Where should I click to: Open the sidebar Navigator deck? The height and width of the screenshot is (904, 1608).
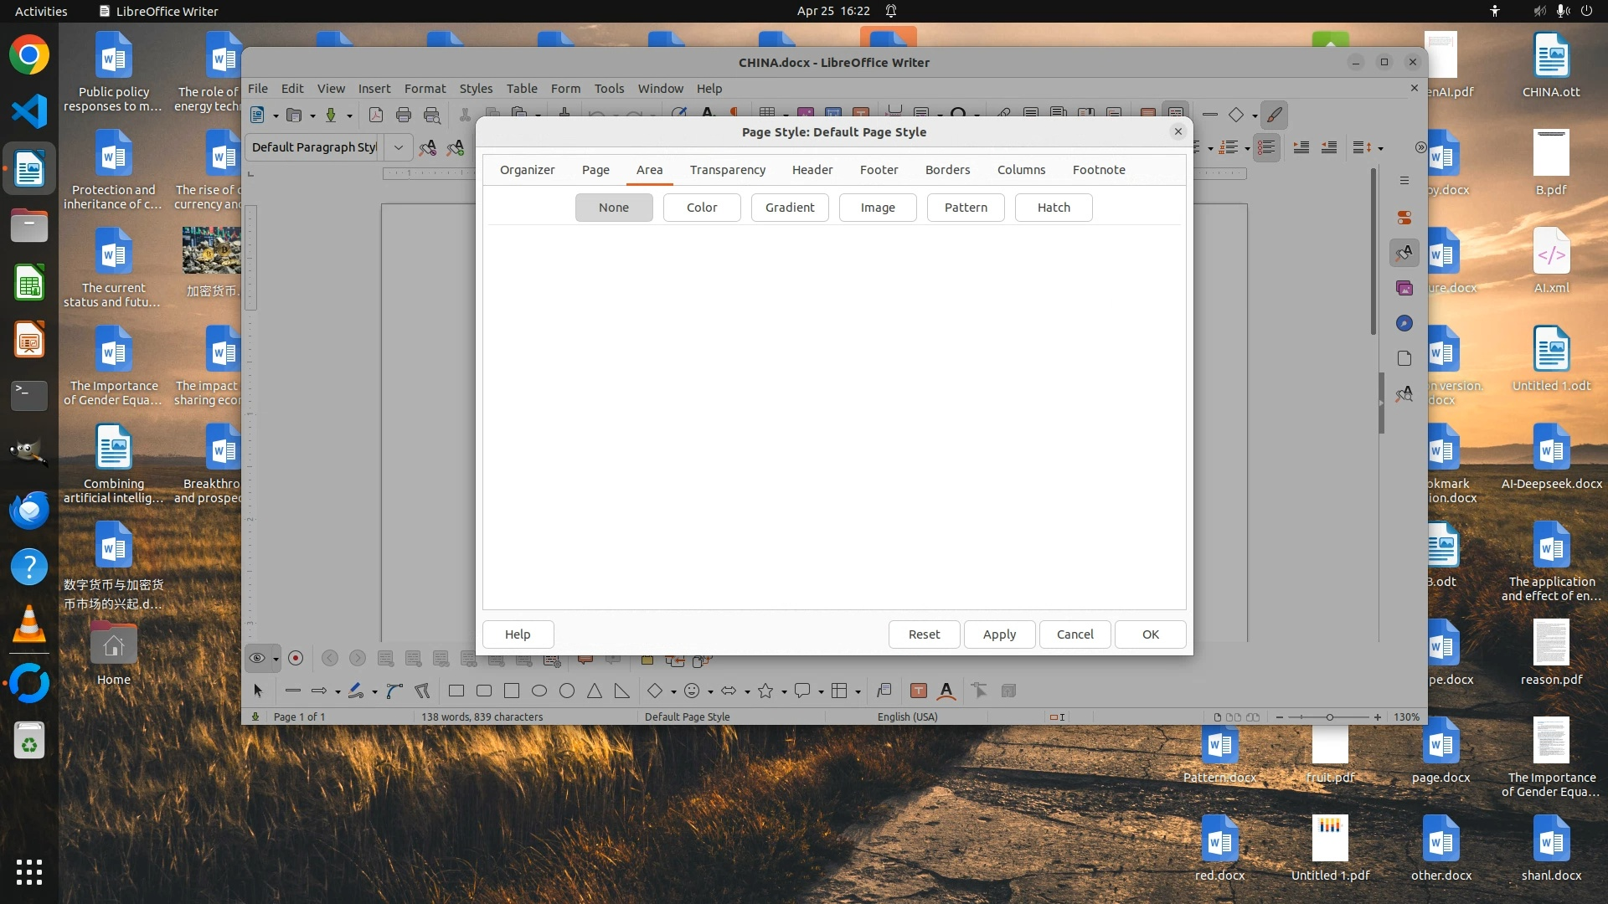click(1404, 323)
